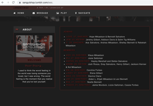Screen dimensions: 153x106
Task: Click the ADMINS section heading
Action: tap(68, 32)
